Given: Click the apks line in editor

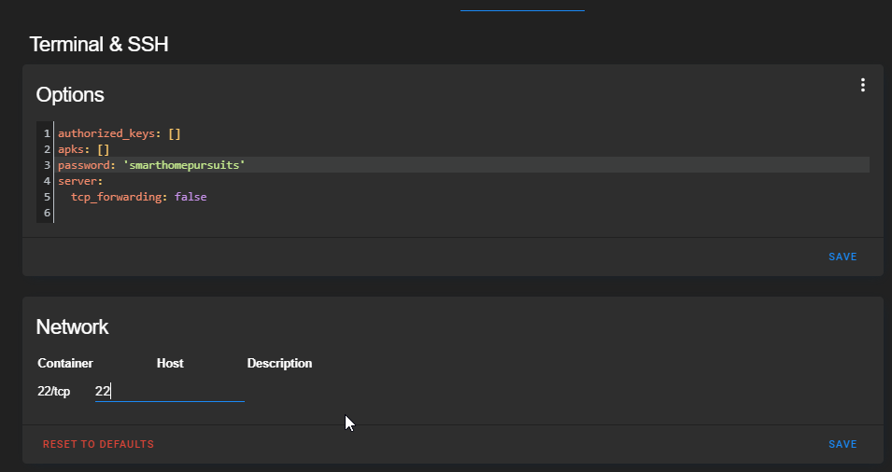Looking at the screenshot, I should pyautogui.click(x=463, y=149).
